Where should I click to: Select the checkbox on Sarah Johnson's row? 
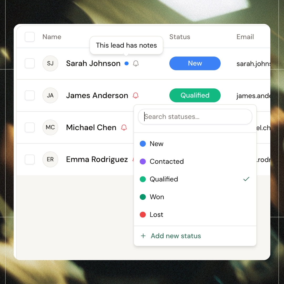click(30, 63)
